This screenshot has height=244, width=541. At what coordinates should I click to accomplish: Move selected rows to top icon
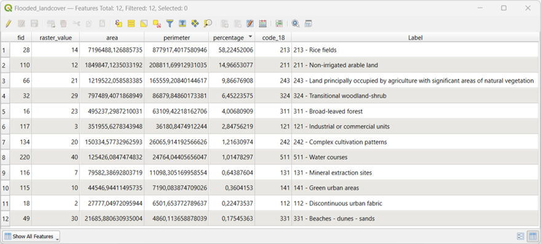(x=182, y=23)
